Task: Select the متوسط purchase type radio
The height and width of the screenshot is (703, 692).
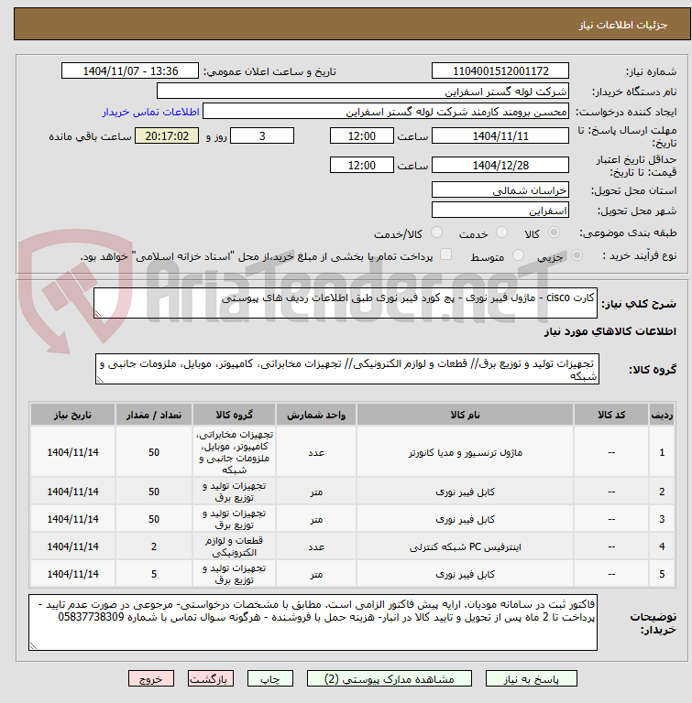Action: click(x=518, y=255)
